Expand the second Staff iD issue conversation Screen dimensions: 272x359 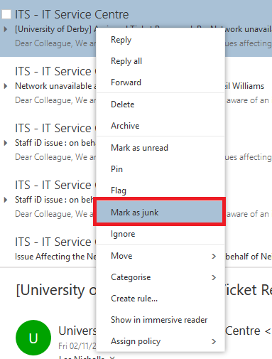[x=6, y=200]
